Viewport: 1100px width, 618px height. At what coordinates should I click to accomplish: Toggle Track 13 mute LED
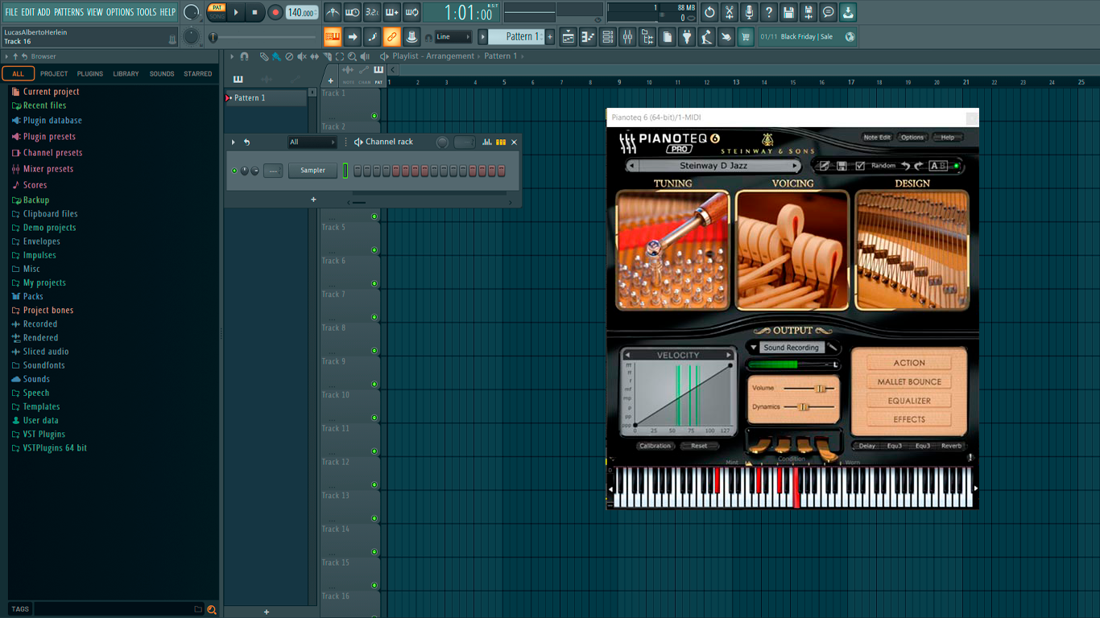tap(374, 518)
